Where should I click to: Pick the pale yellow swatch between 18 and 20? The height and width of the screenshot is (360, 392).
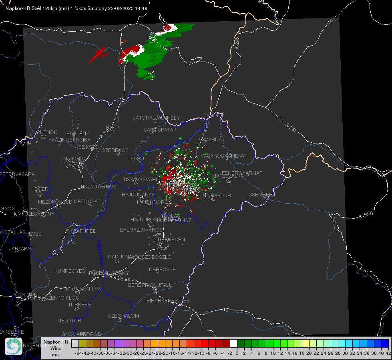(306, 343)
